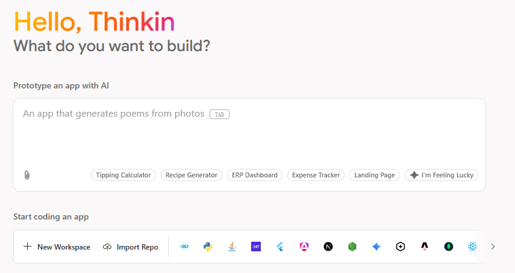Screen dimensions: 515x273
Task: Choose the Angular template icon
Action: 304,247
